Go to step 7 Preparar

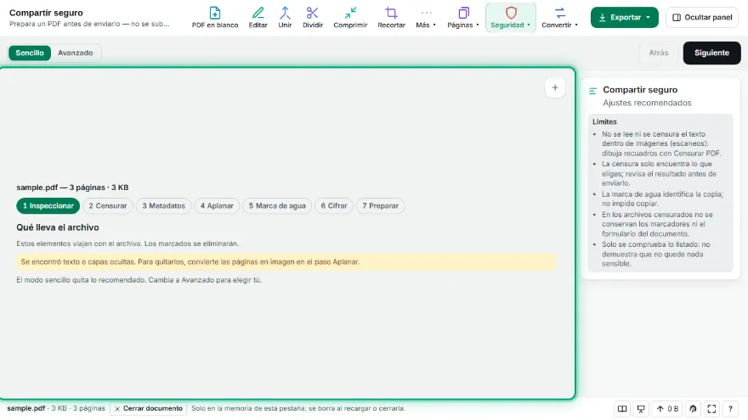pos(380,205)
